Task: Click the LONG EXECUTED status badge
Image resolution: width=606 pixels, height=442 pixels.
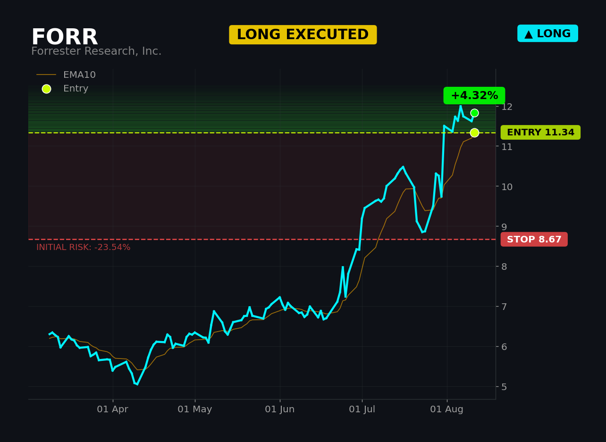Action: (303, 35)
